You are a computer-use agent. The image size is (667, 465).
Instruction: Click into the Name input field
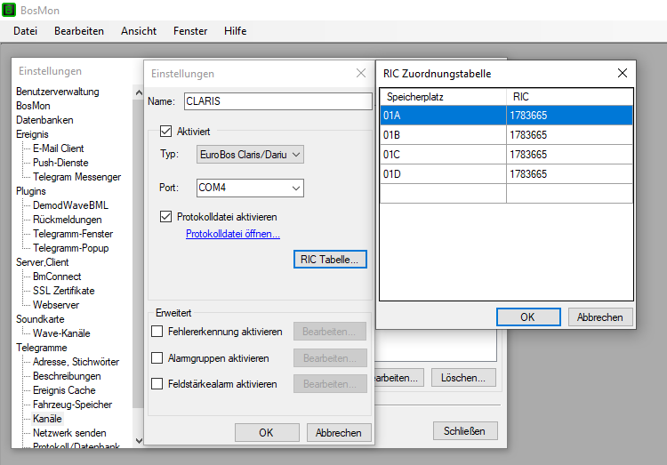tap(277, 101)
